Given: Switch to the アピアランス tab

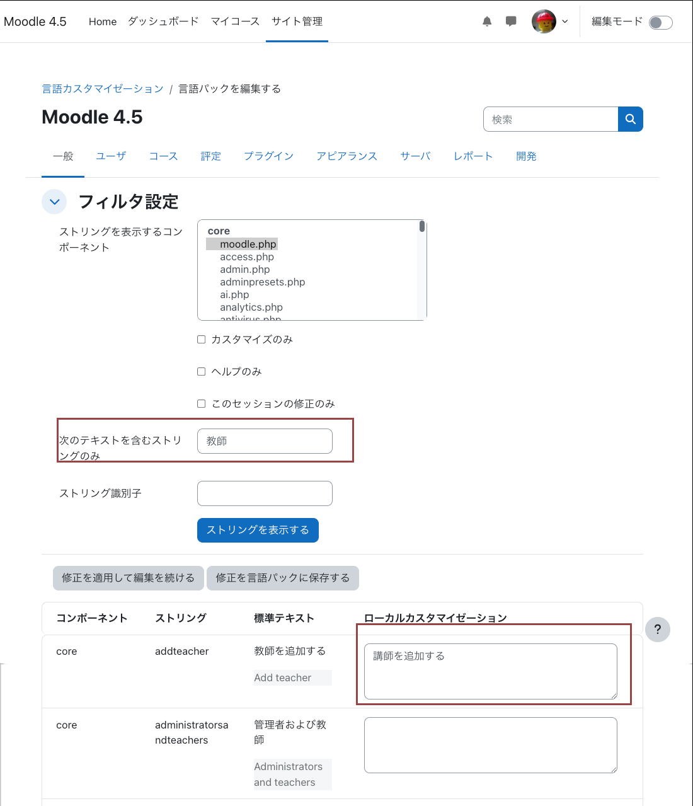Looking at the screenshot, I should [x=347, y=156].
